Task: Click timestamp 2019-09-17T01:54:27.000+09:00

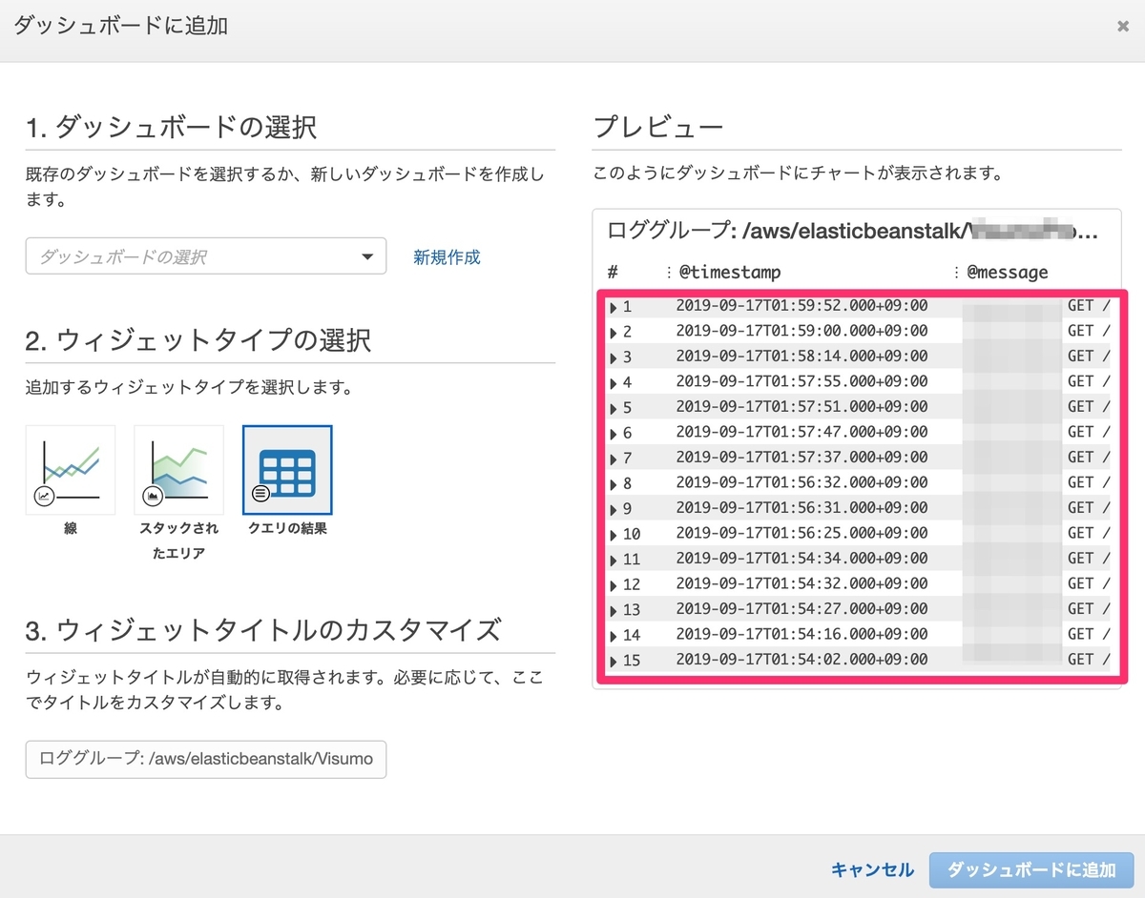Action: click(801, 609)
